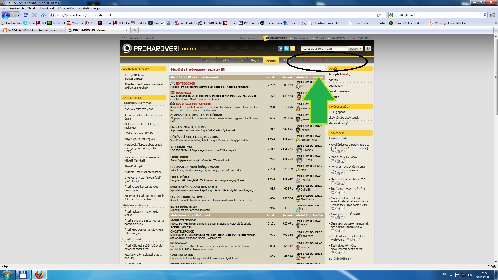
Task: Close the PROHARDVER! Fórum tab
Action: pos(127,30)
